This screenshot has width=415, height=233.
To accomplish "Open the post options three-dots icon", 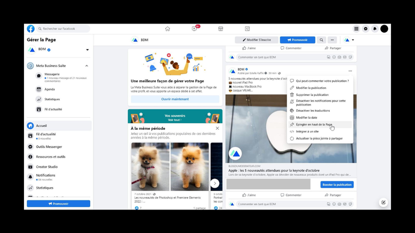I will pyautogui.click(x=350, y=71).
